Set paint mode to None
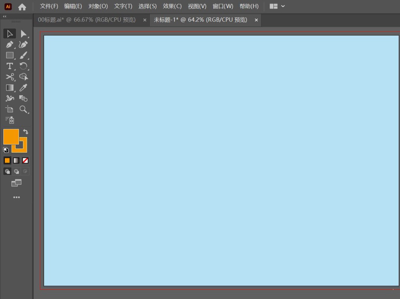 pos(25,160)
